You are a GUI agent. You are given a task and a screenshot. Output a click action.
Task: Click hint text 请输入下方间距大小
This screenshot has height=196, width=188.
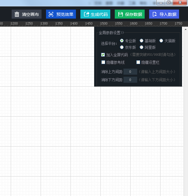click(157, 80)
